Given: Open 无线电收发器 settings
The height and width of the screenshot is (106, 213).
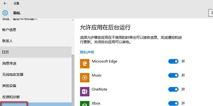Looking at the screenshot, I should (x=36, y=74).
